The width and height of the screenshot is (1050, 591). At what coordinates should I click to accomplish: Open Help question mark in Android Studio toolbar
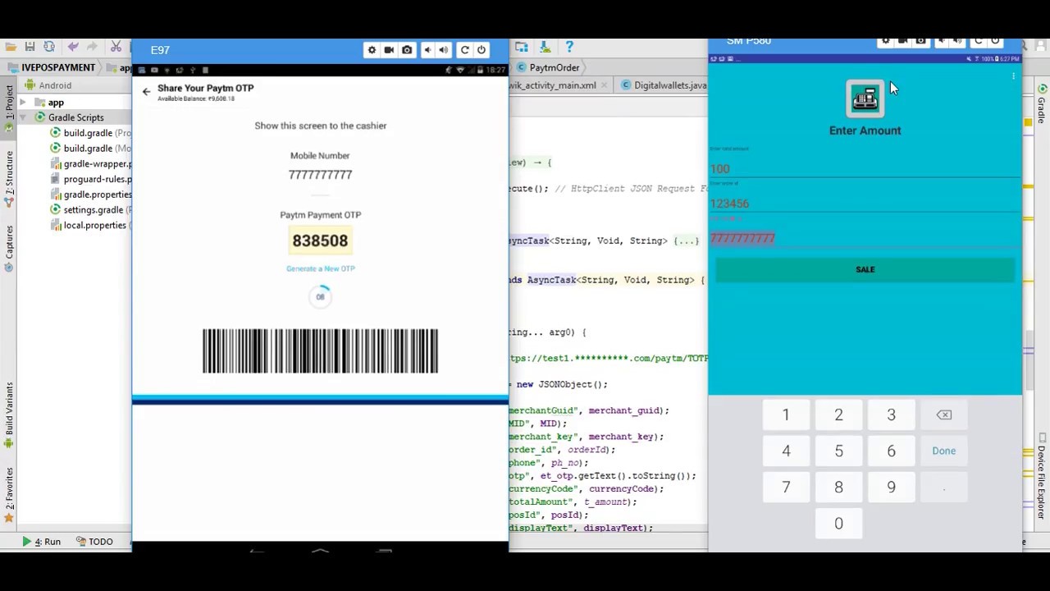[568, 47]
